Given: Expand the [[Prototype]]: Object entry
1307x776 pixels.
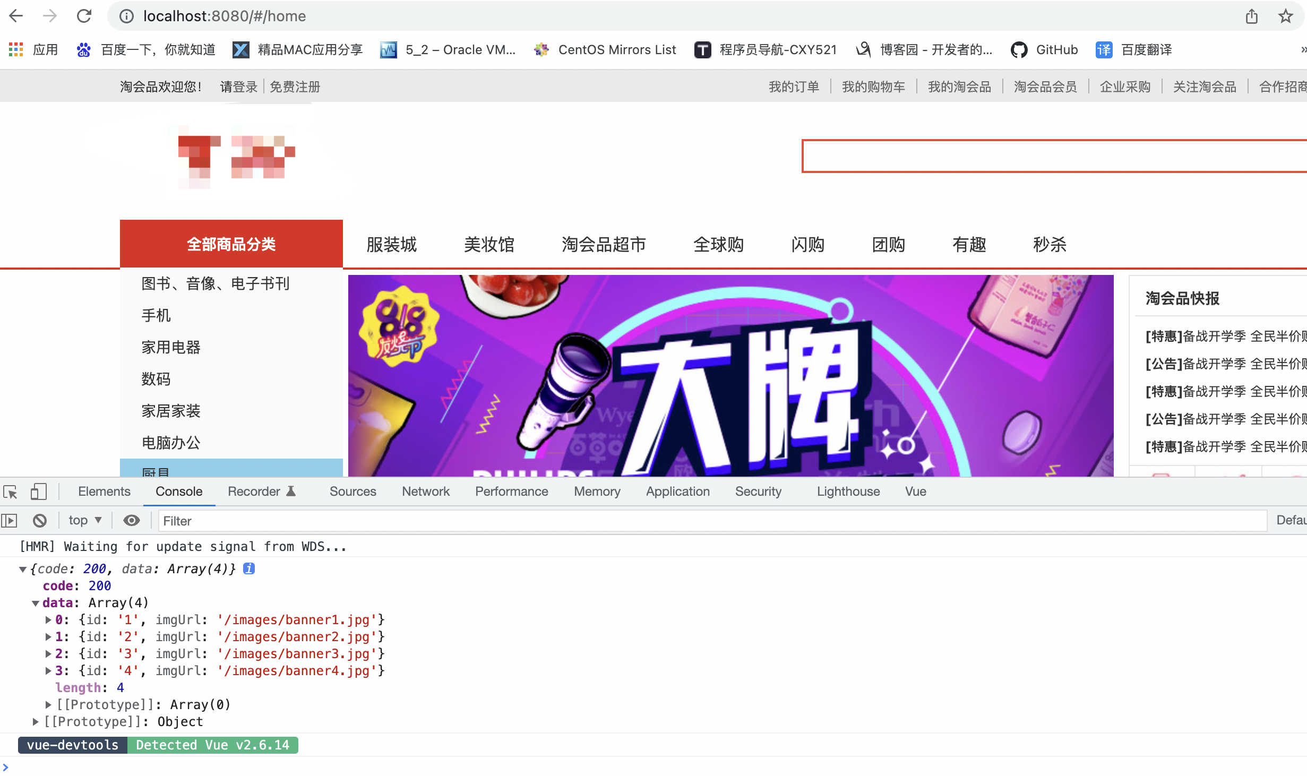Looking at the screenshot, I should point(36,722).
